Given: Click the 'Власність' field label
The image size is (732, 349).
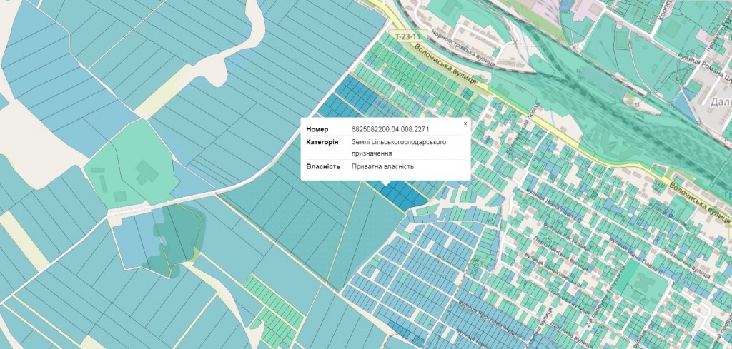Looking at the screenshot, I should (x=322, y=167).
